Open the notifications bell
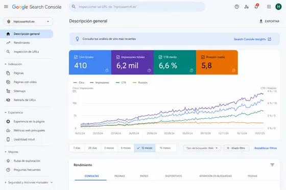Screen dimensions: 286x190 click(x=256, y=7)
